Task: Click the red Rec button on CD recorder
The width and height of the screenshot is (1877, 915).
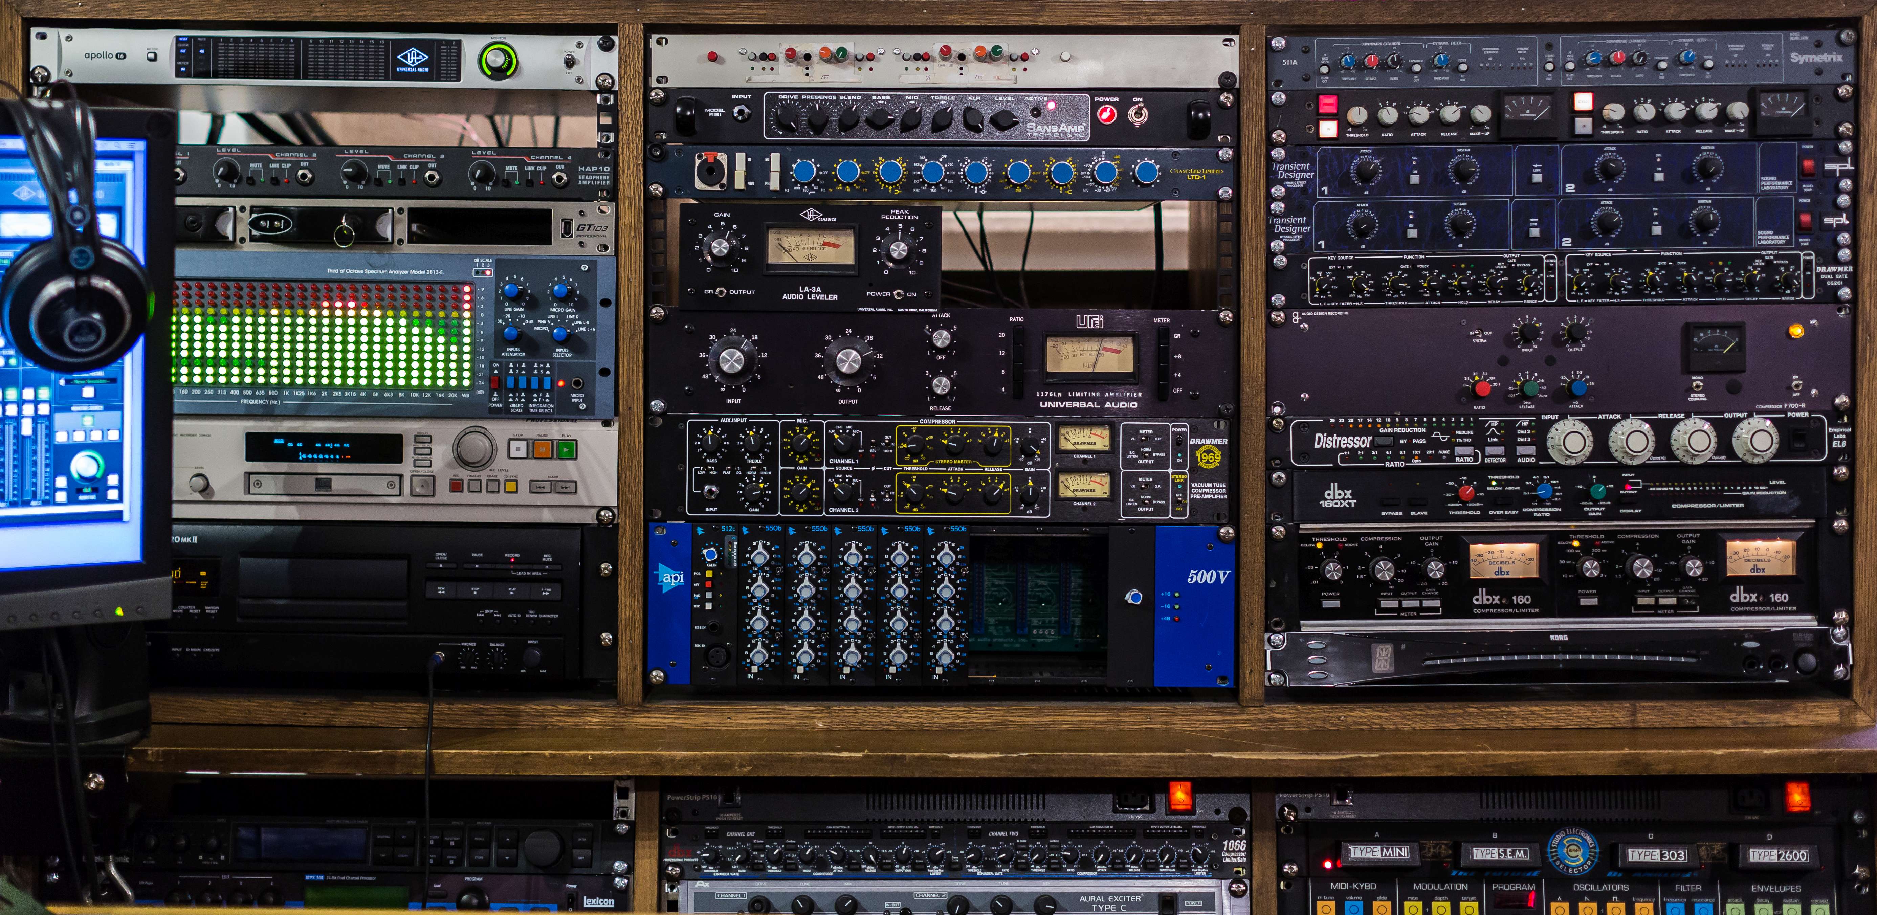Action: pos(456,486)
